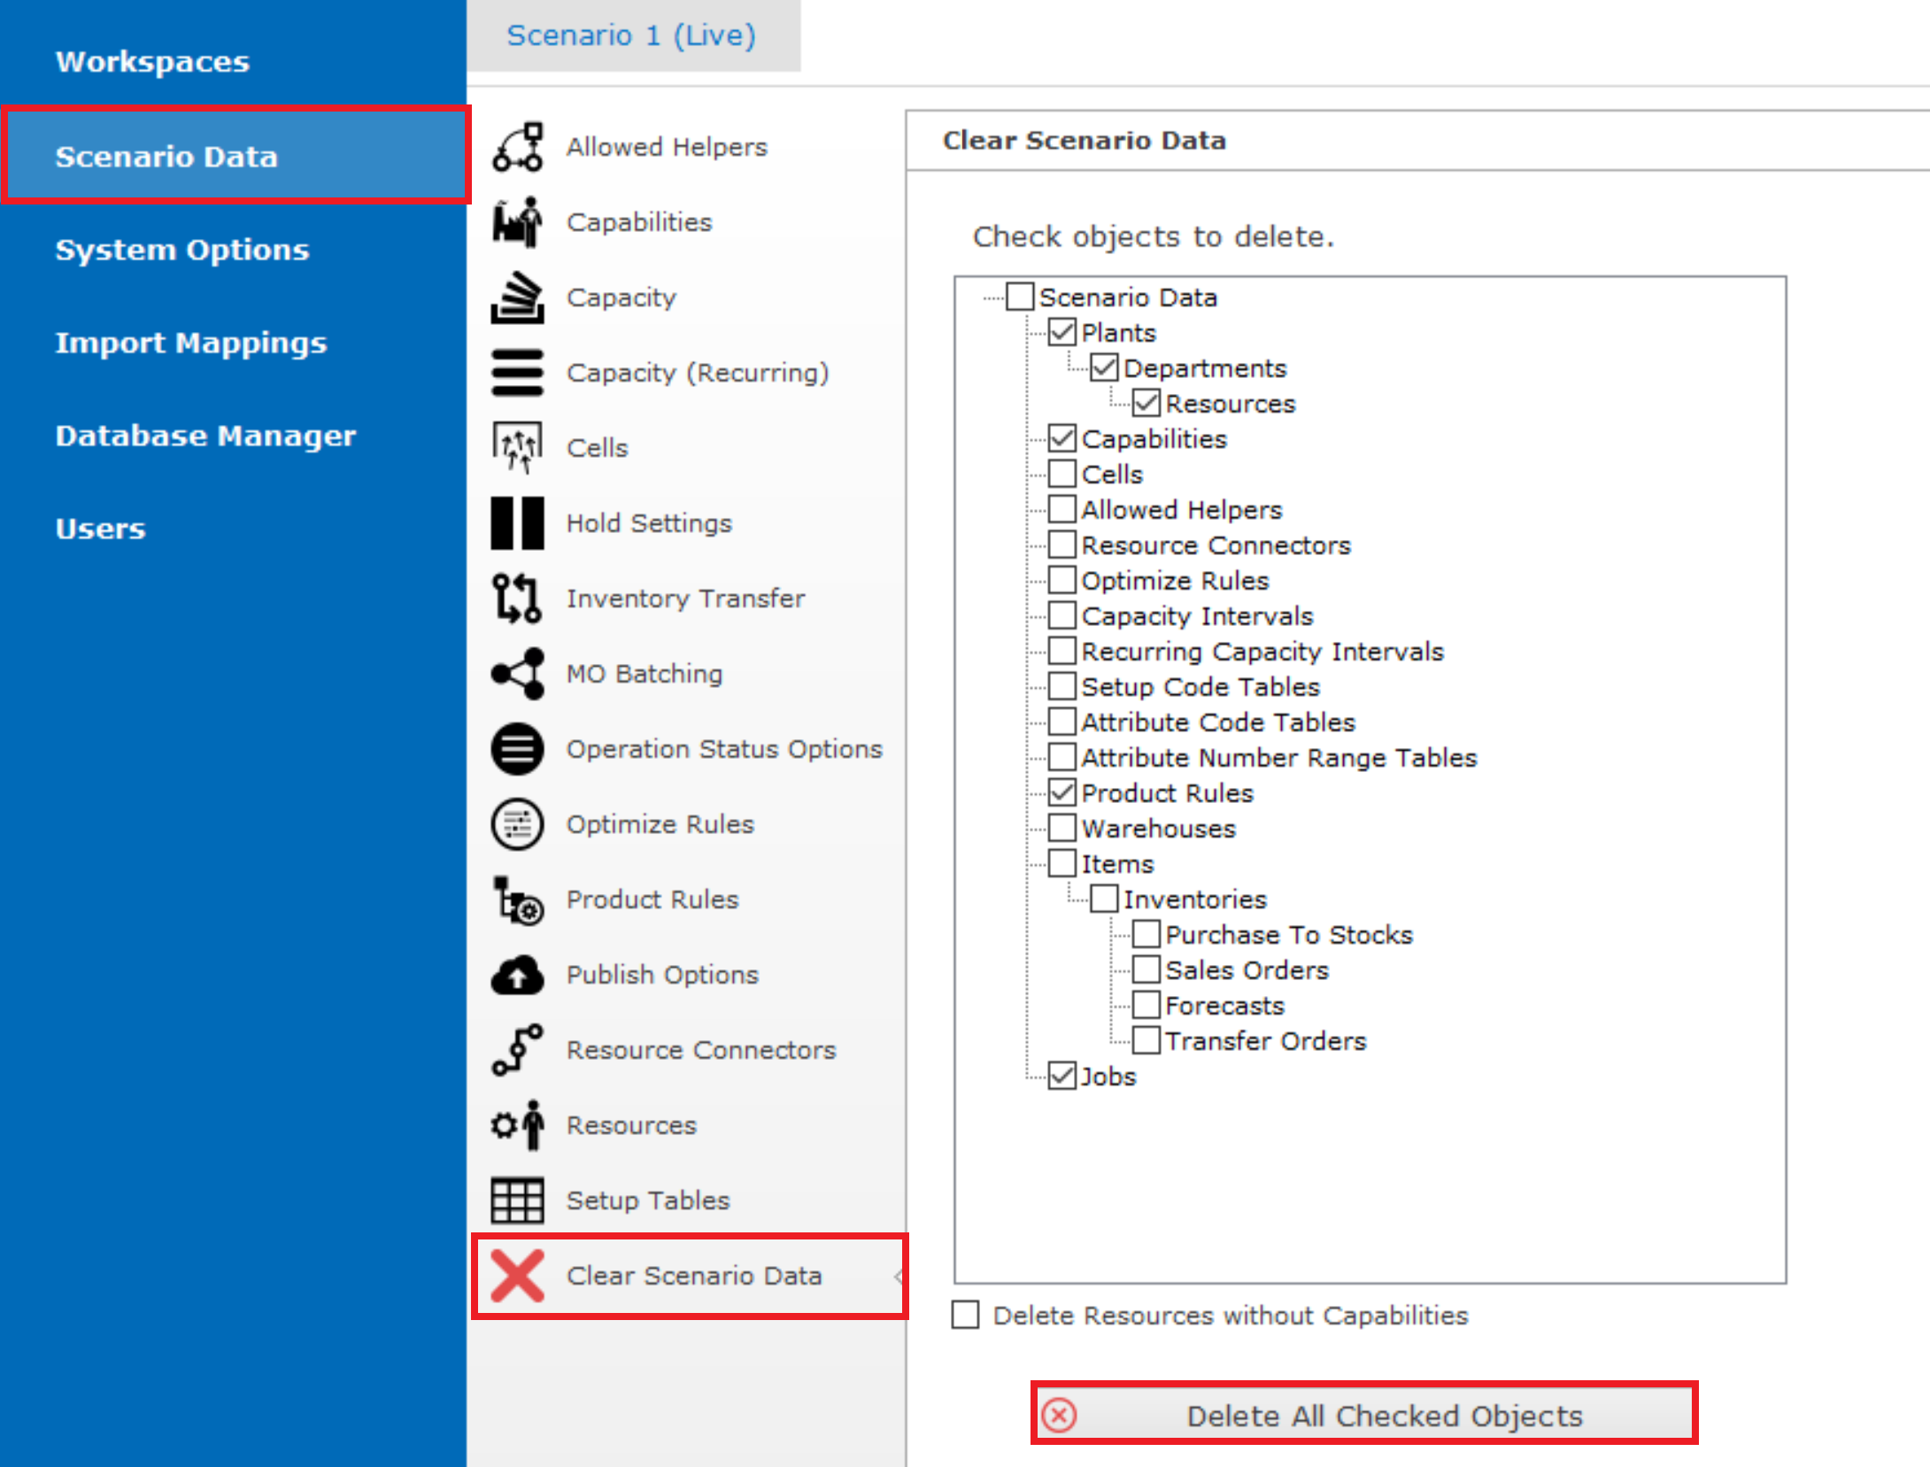Enable Delete Resources without Capabilities
The height and width of the screenshot is (1467, 1930).
[966, 1315]
